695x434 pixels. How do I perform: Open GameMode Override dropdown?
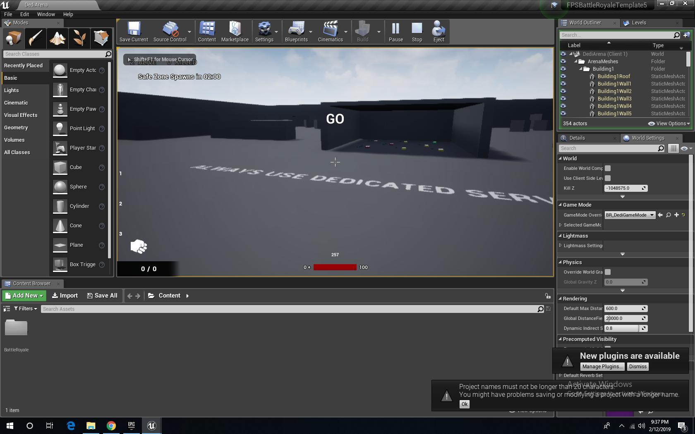(630, 215)
